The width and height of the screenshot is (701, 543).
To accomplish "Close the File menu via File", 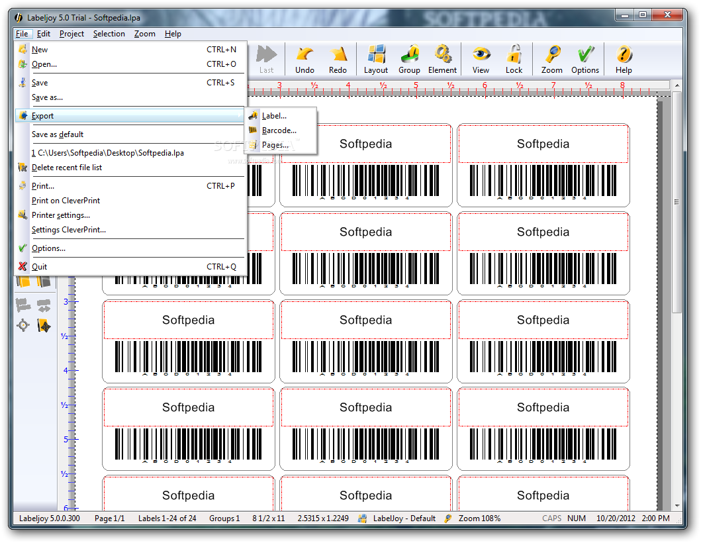I will 22,34.
